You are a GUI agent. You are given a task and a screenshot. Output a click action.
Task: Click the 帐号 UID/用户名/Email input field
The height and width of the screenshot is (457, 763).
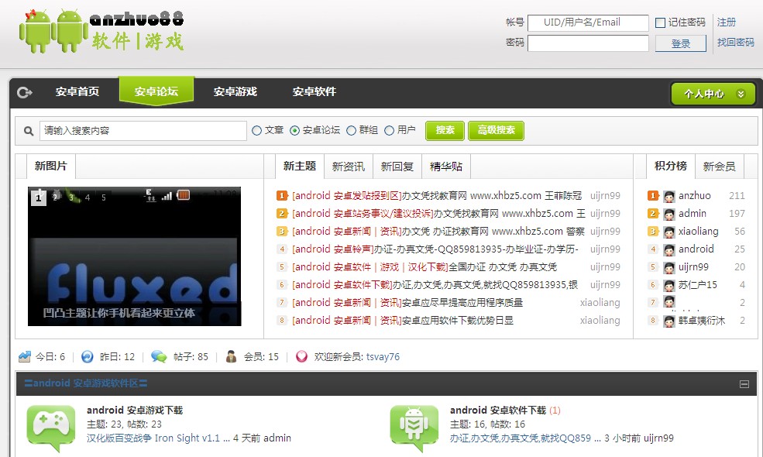tap(588, 23)
